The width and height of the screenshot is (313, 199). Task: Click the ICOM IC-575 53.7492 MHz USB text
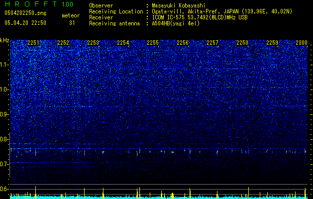pyautogui.click(x=200, y=17)
